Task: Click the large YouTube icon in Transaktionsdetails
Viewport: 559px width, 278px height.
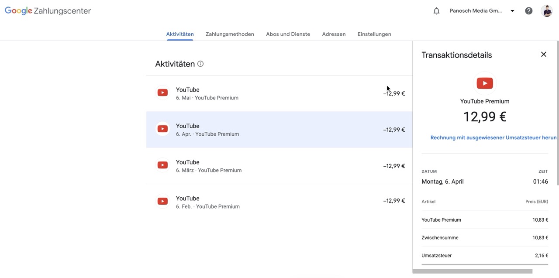Action: point(485,83)
